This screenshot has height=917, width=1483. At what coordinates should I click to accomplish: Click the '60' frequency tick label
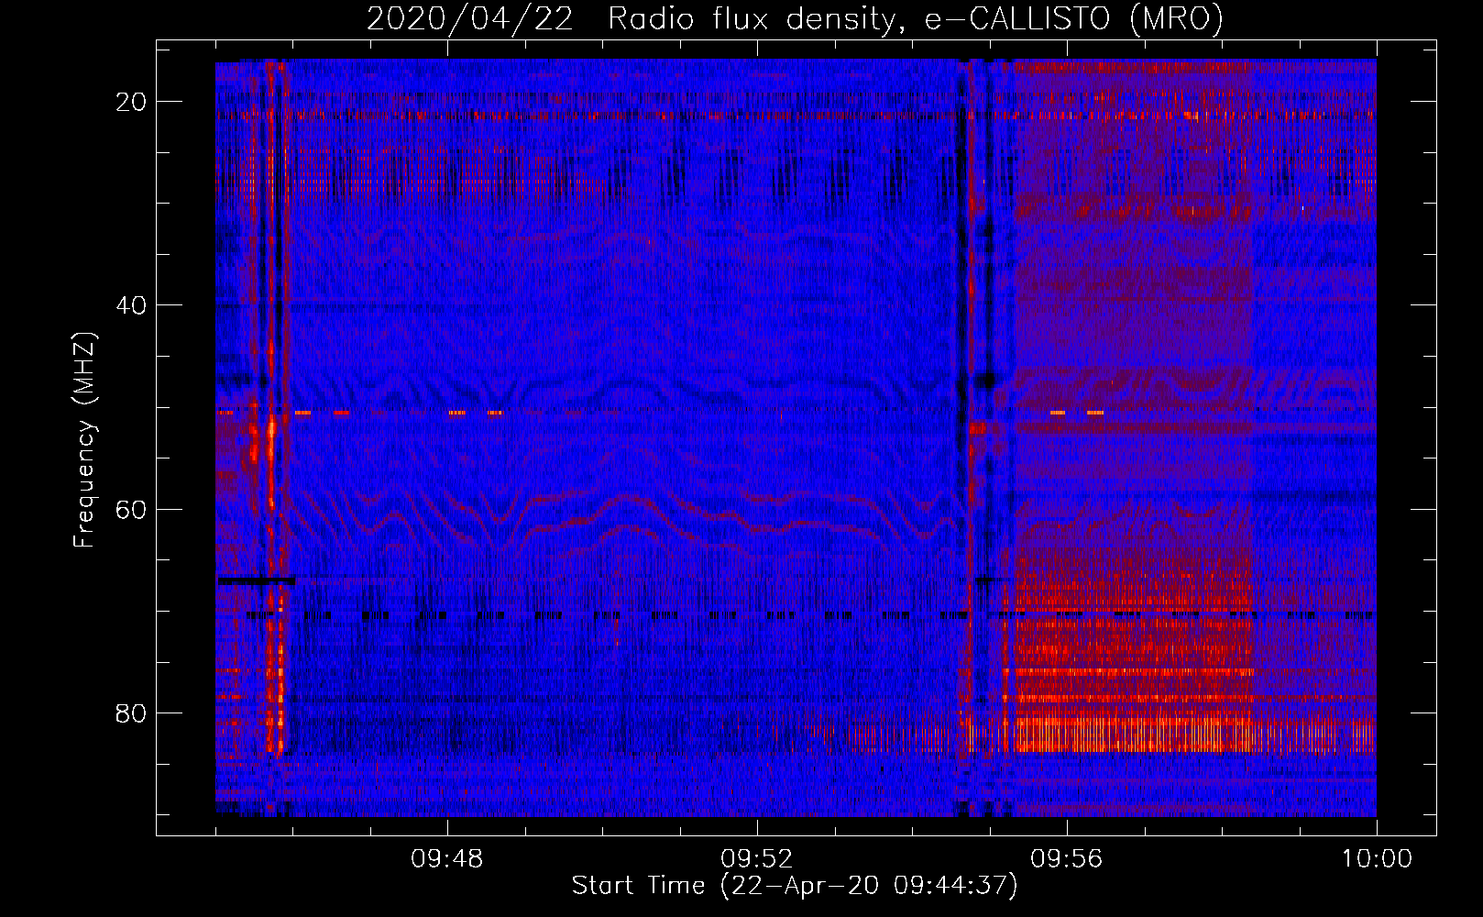pyautogui.click(x=131, y=509)
